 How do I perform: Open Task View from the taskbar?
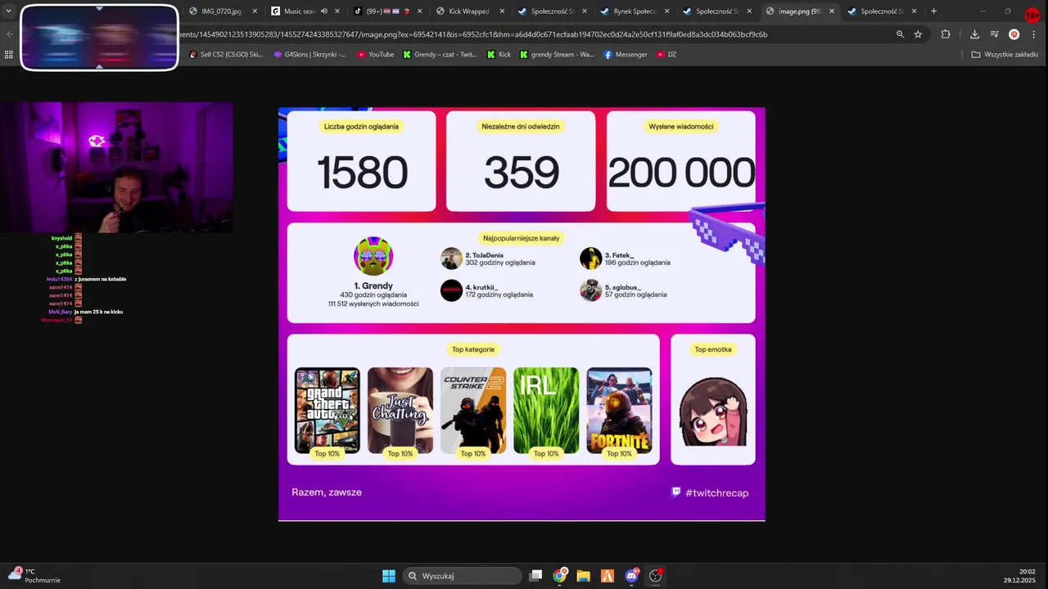coord(535,576)
